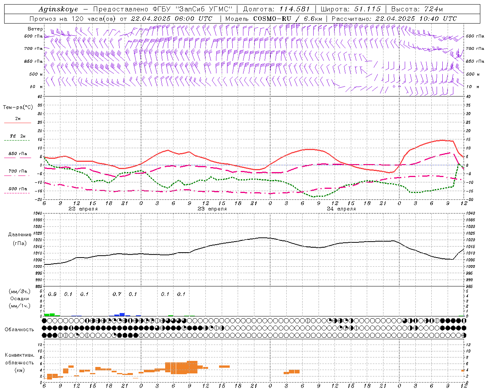Select the 10 м wind level label on left
Image resolution: width=486 pixels, height=389 pixels.
tap(36, 87)
